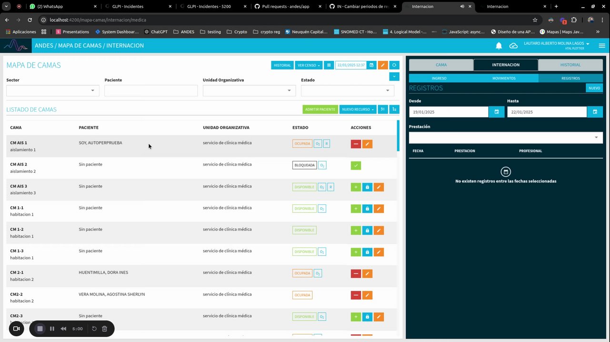The image size is (610, 342).
Task: Edit bed CM2-2 with the orange pencil
Action: [x=367, y=295]
